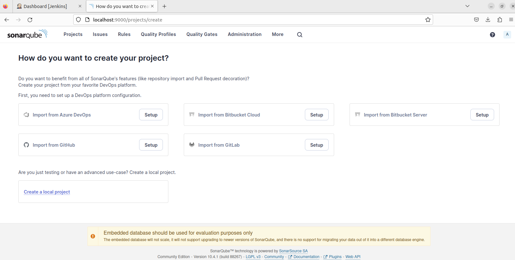515x260 pixels.
Task: Click the site information page icon
Action: pyautogui.click(x=87, y=20)
